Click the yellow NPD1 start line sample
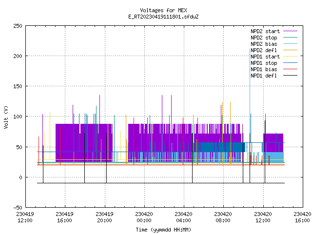 pyautogui.click(x=290, y=57)
